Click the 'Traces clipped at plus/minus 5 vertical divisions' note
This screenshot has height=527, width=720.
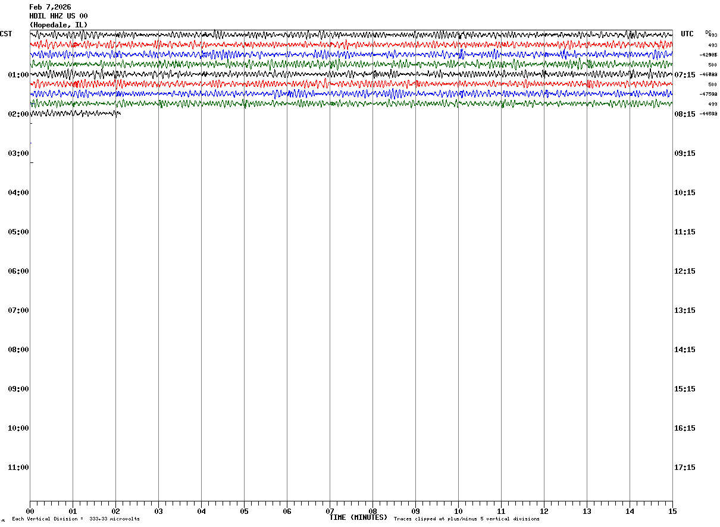pyautogui.click(x=467, y=519)
